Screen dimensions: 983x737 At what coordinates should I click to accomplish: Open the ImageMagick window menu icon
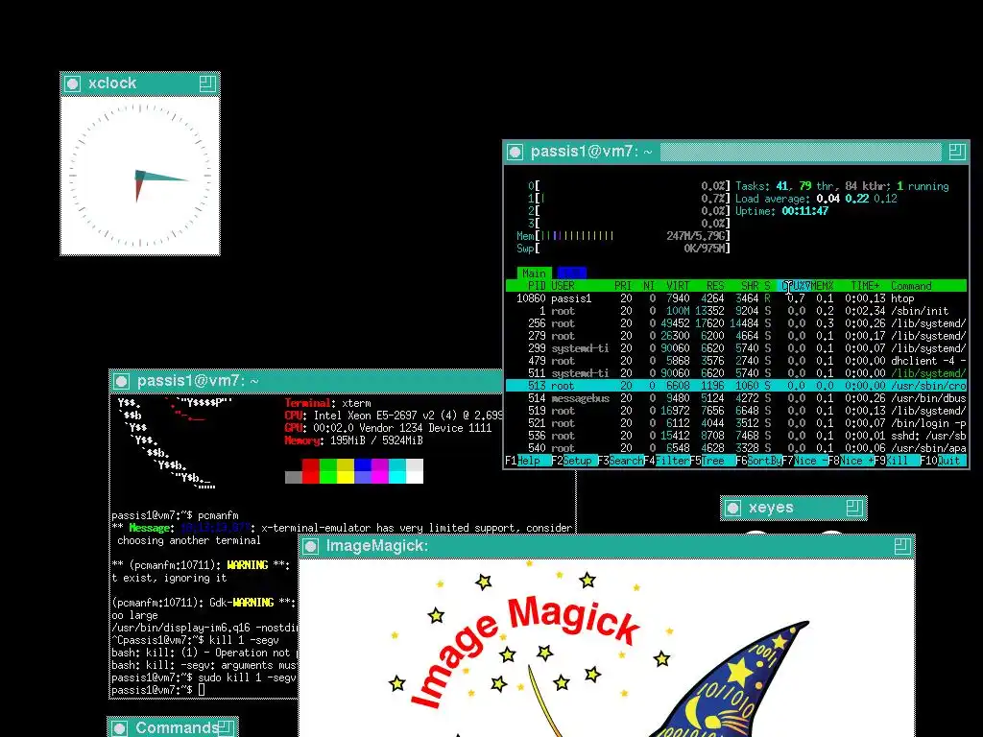click(311, 546)
